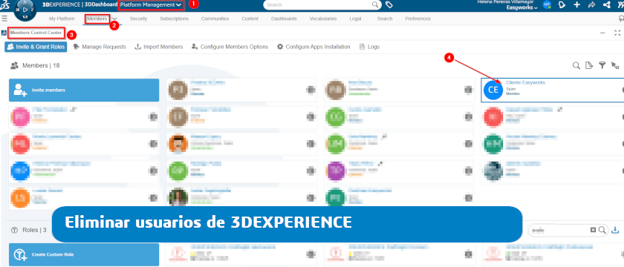This screenshot has height=267, width=624.
Task: Switch to My Platform tab
Action: tap(62, 19)
